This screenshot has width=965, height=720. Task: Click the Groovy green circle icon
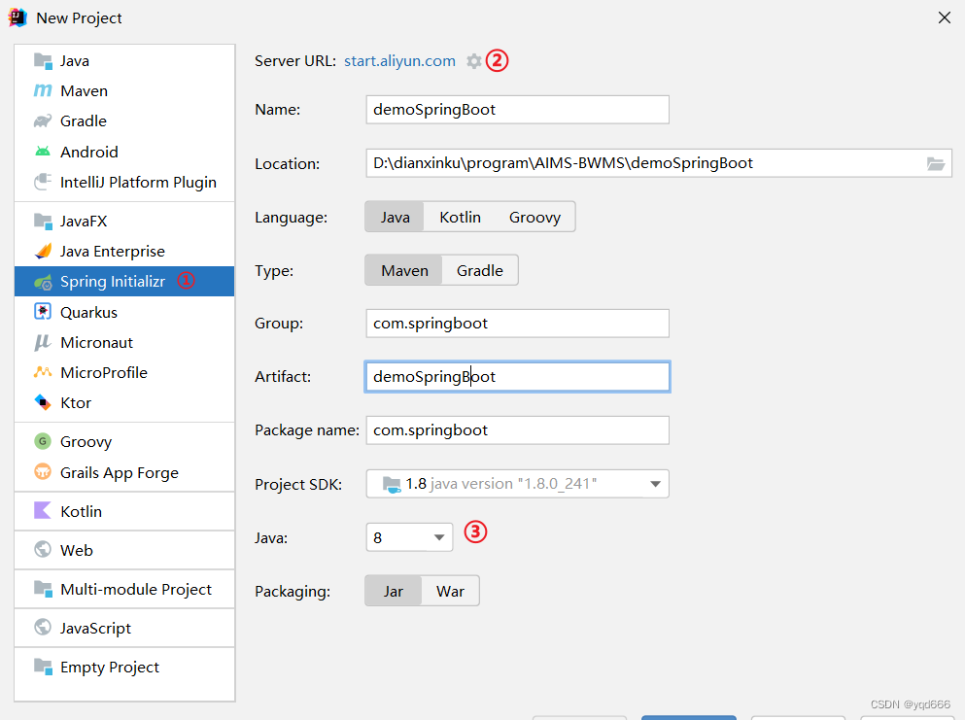pos(43,441)
